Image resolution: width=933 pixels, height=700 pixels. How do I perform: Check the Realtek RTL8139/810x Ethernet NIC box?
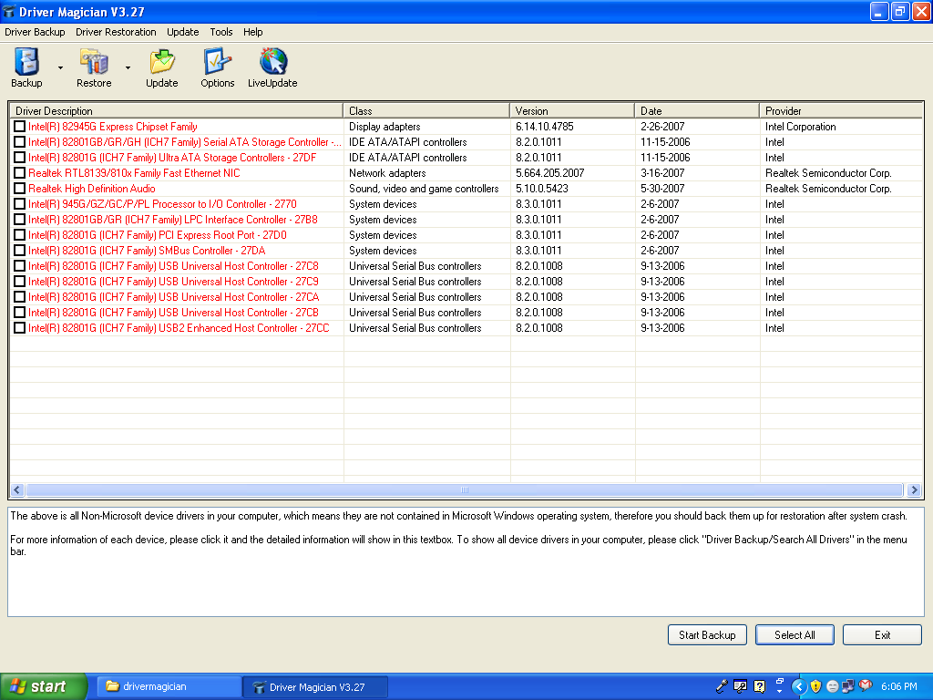[20, 172]
